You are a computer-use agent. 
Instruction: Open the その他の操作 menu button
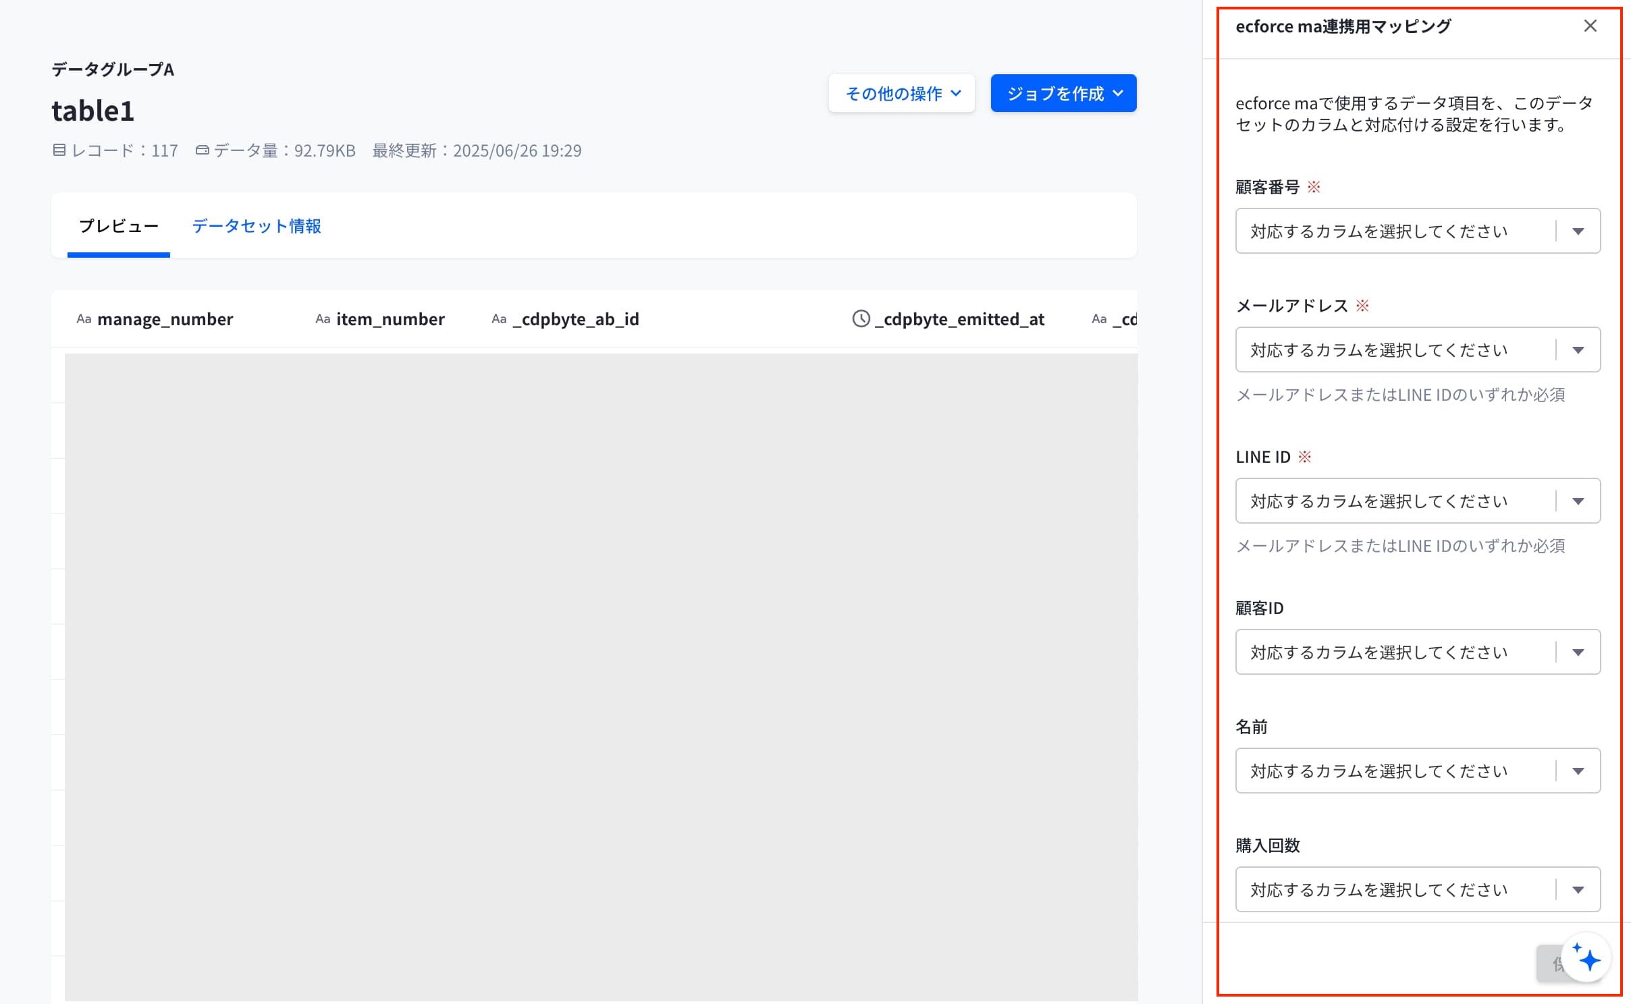coord(902,93)
